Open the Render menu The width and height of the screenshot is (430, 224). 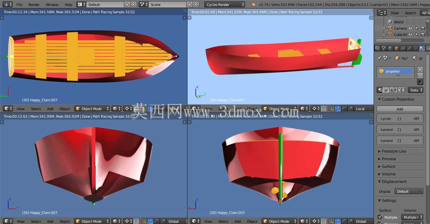pos(34,5)
